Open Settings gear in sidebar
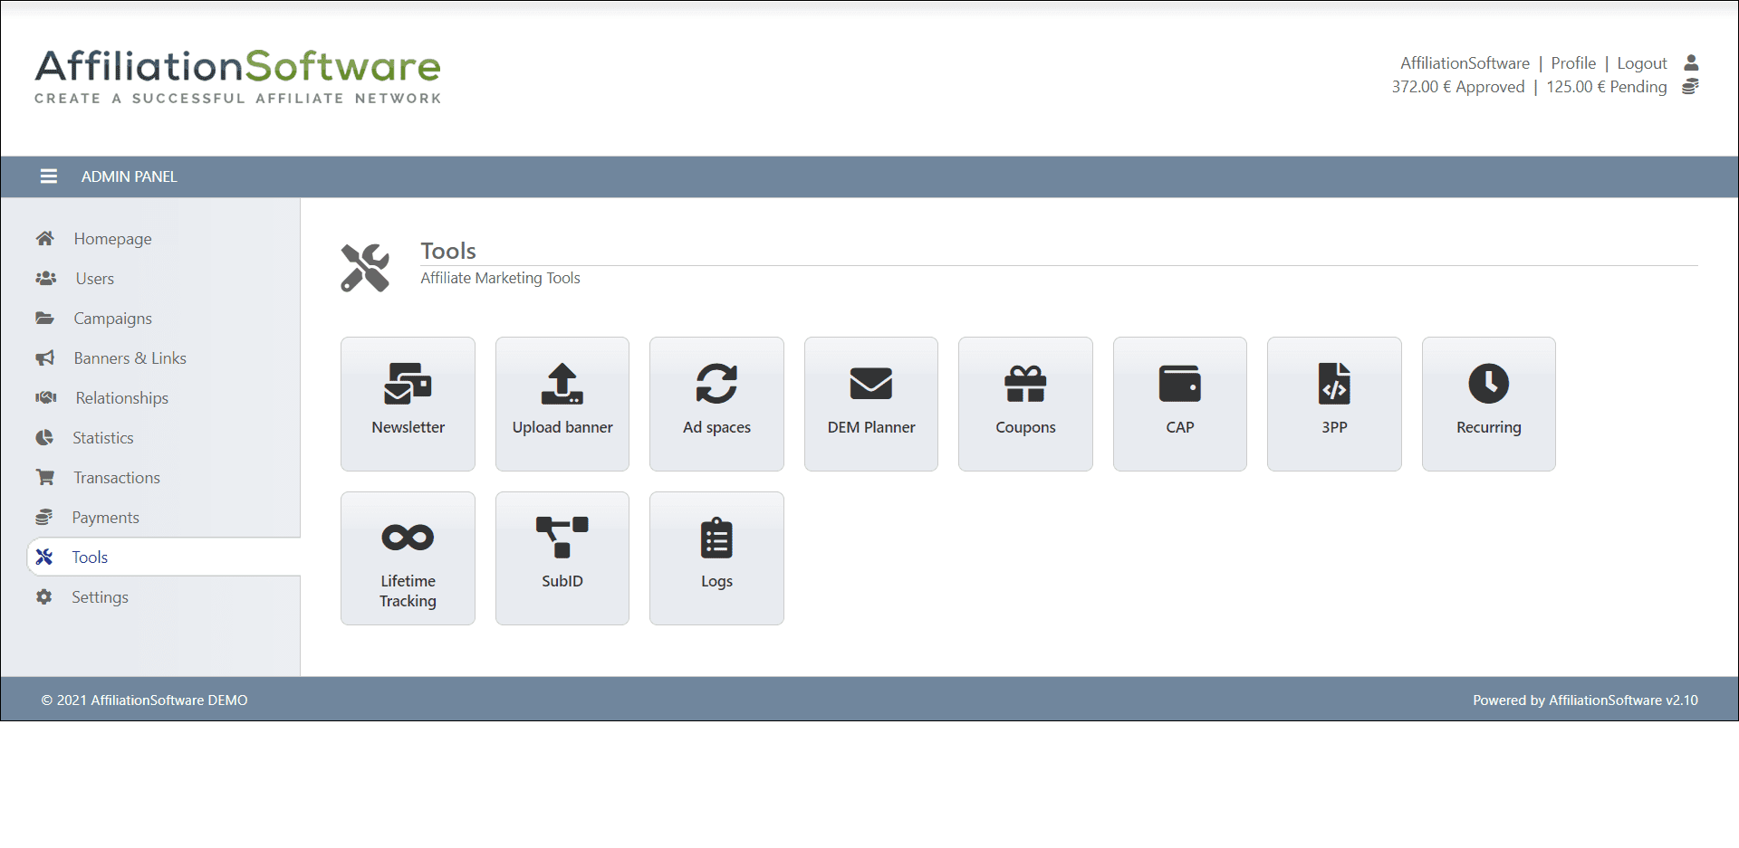Viewport: 1739px width, 848px height. coord(100,597)
